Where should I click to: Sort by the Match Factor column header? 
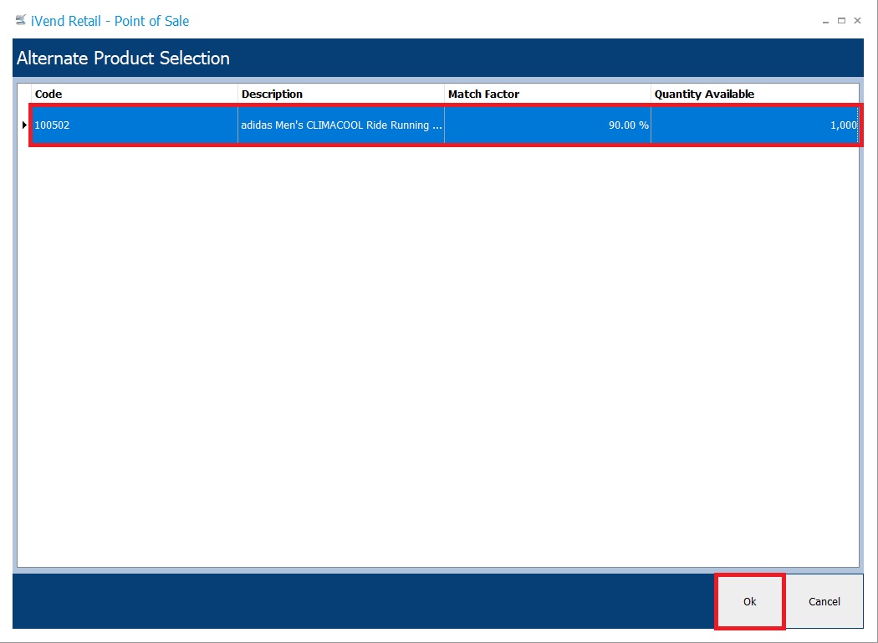(x=548, y=94)
